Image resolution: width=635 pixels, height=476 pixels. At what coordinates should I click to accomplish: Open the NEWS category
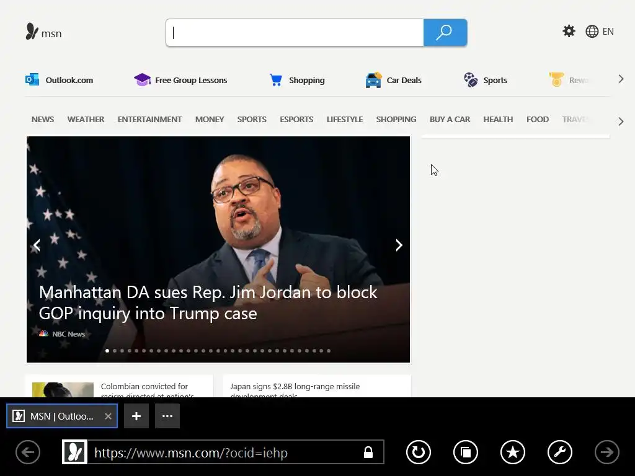43,120
